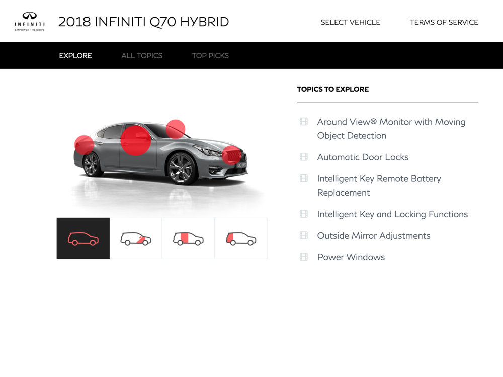503x377 pixels.
Task: Select the front interior area view icon
Action: click(x=136, y=238)
